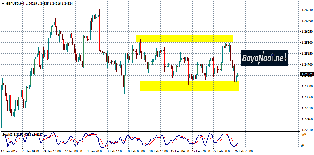The image size is (314, 155).
Task: Select the 17 Jan 2017 date label
Action: pyautogui.click(x=10, y=151)
